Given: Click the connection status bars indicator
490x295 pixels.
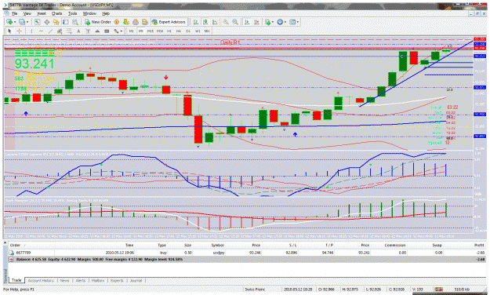Looking at the screenshot, I should (x=439, y=290).
